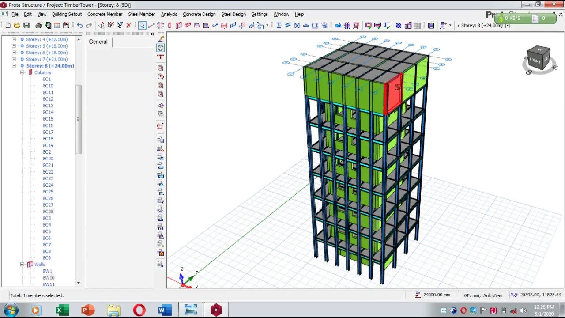Select the Beam tool
The image size is (565, 318).
click(188, 26)
